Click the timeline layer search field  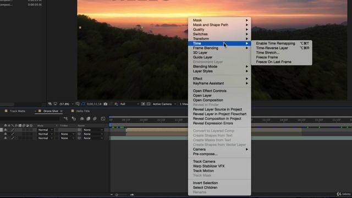tap(30, 119)
